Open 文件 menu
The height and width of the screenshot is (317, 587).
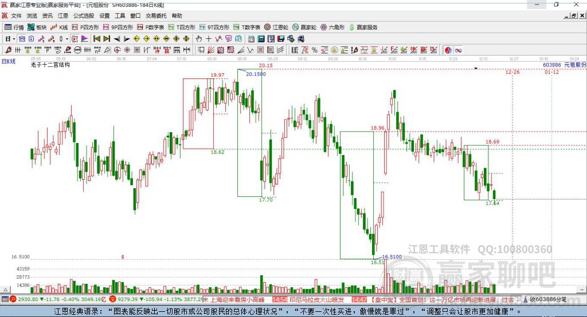point(16,15)
